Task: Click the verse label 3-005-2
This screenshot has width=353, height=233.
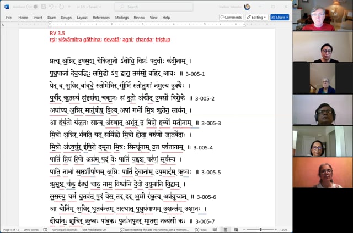Action: pyautogui.click(x=205, y=98)
